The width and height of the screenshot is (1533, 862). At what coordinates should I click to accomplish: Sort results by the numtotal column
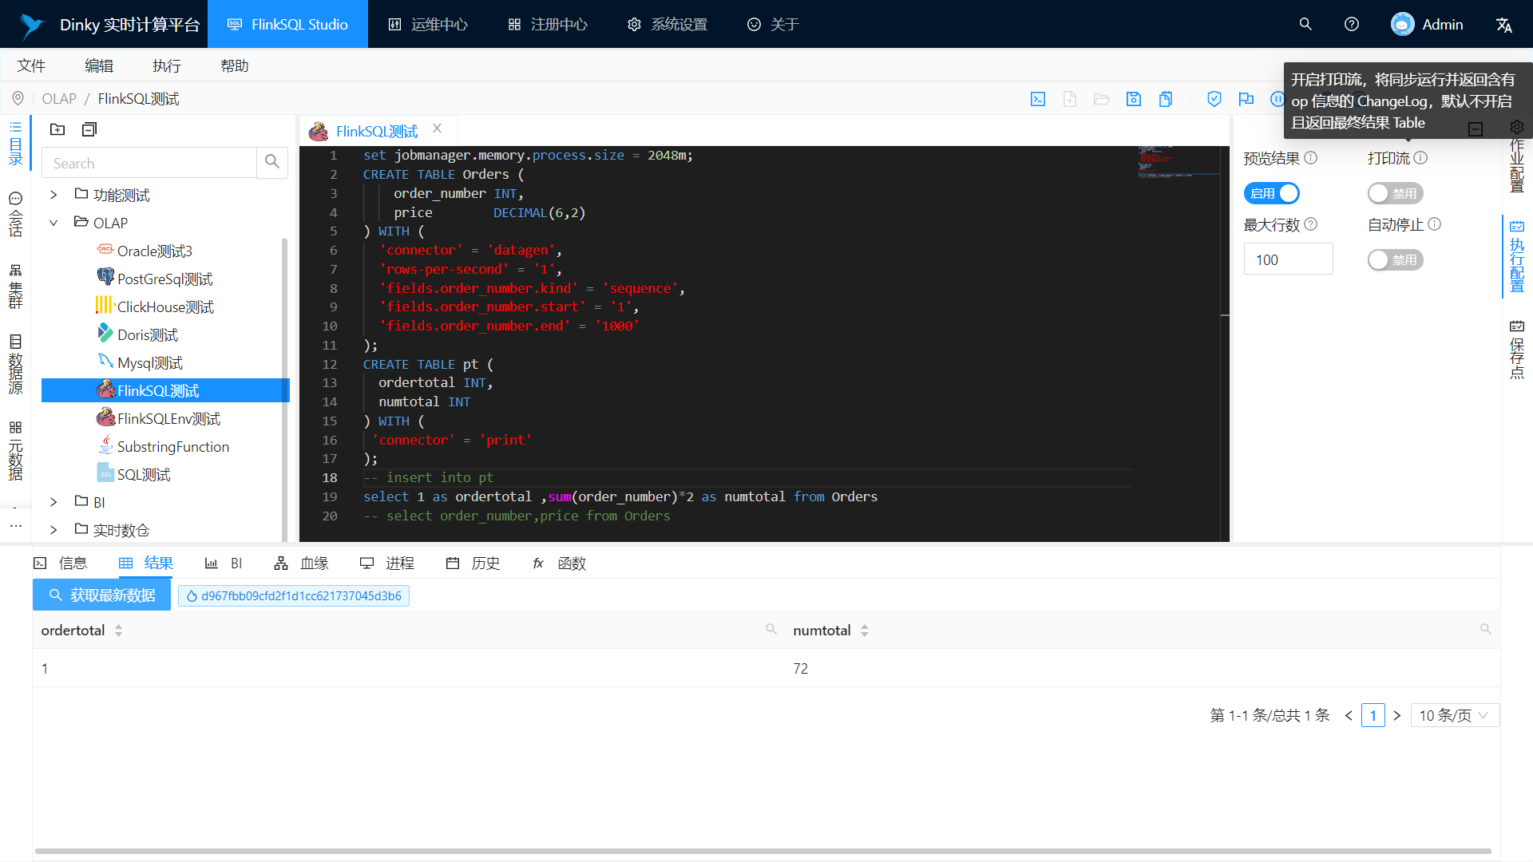point(865,630)
